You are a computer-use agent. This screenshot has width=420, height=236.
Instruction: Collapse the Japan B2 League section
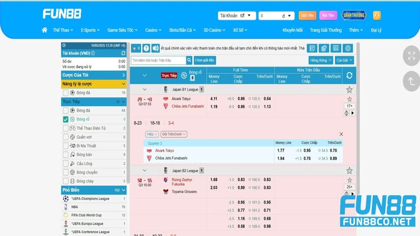145,170
